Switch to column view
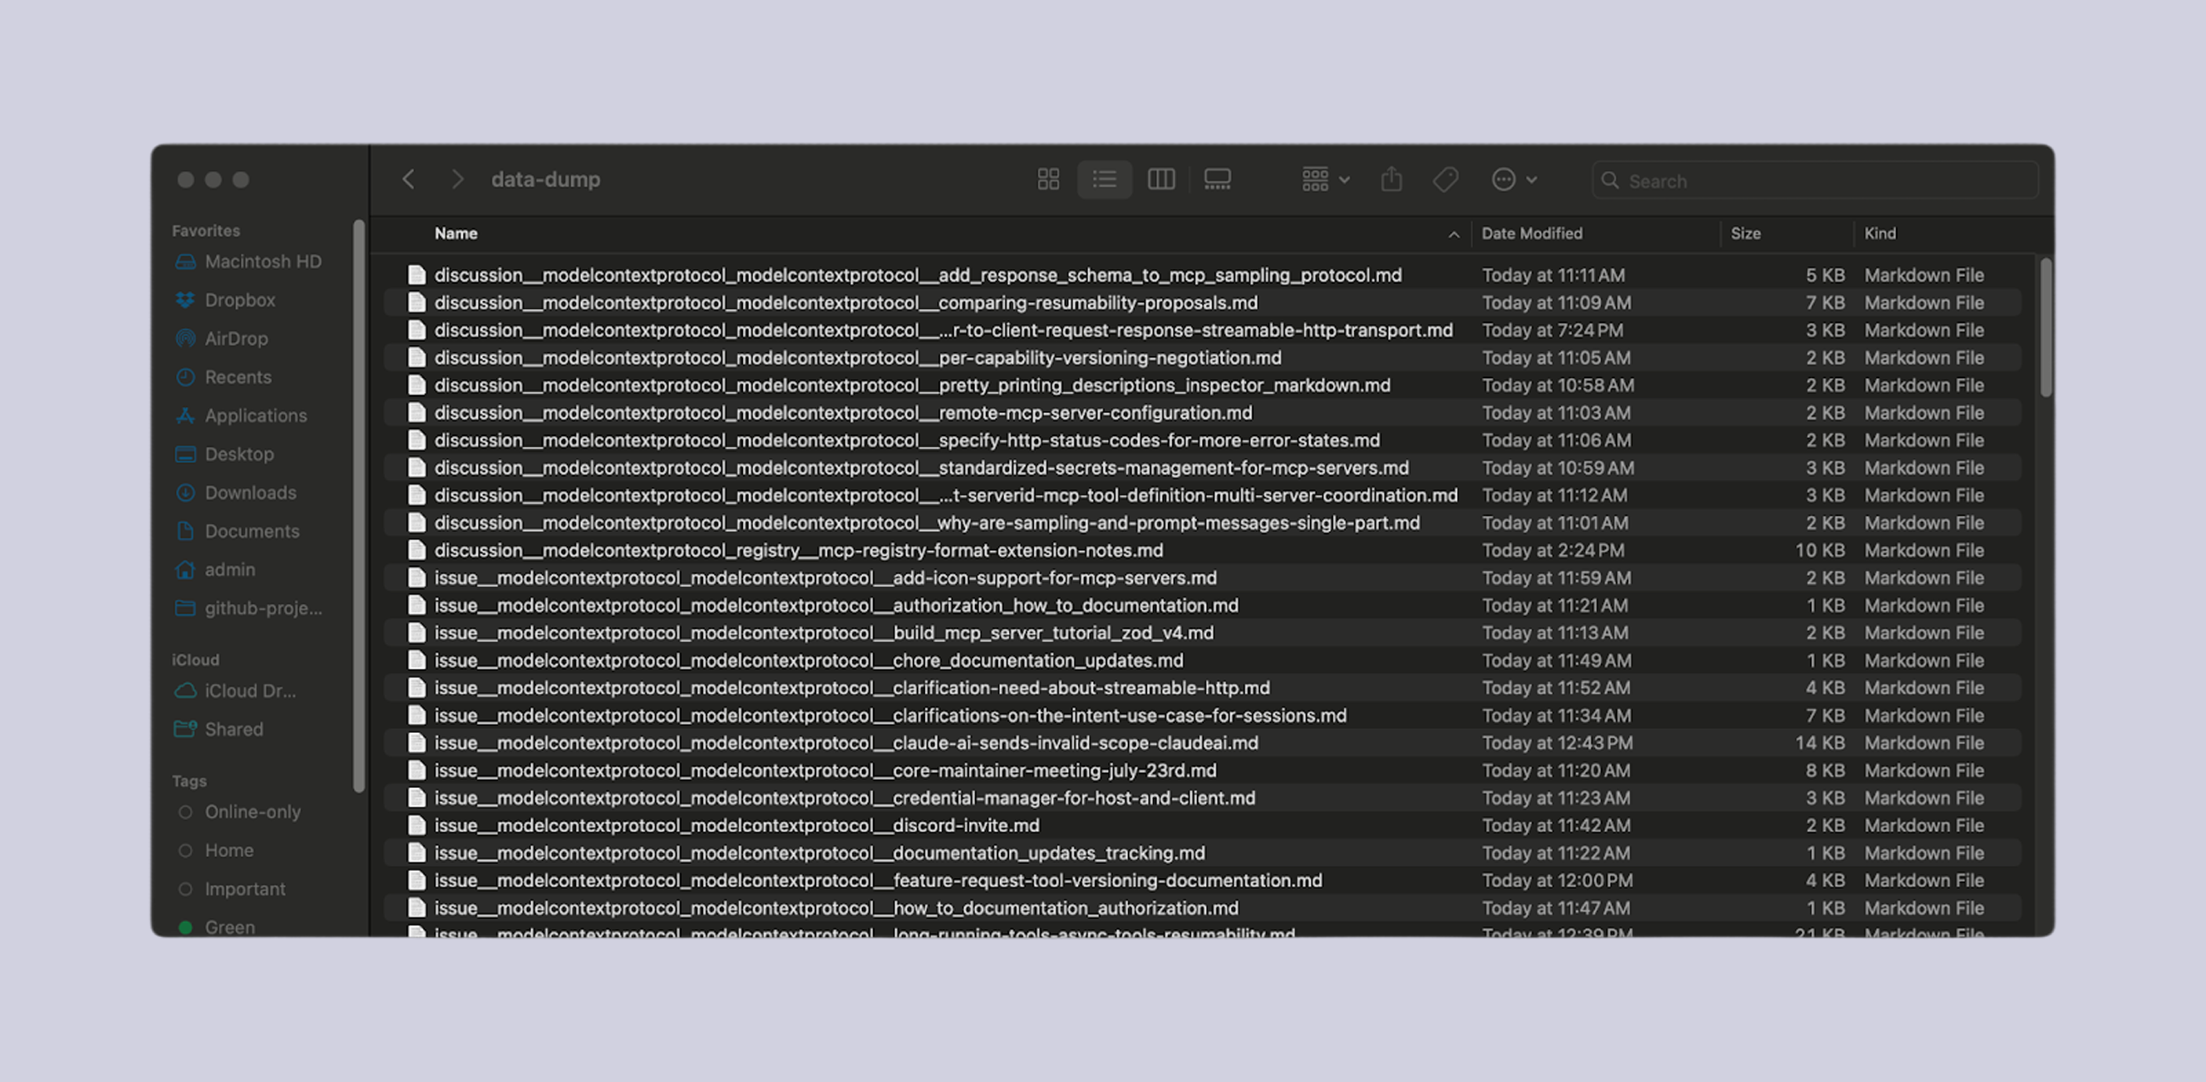This screenshot has height=1082, width=2206. (1160, 180)
